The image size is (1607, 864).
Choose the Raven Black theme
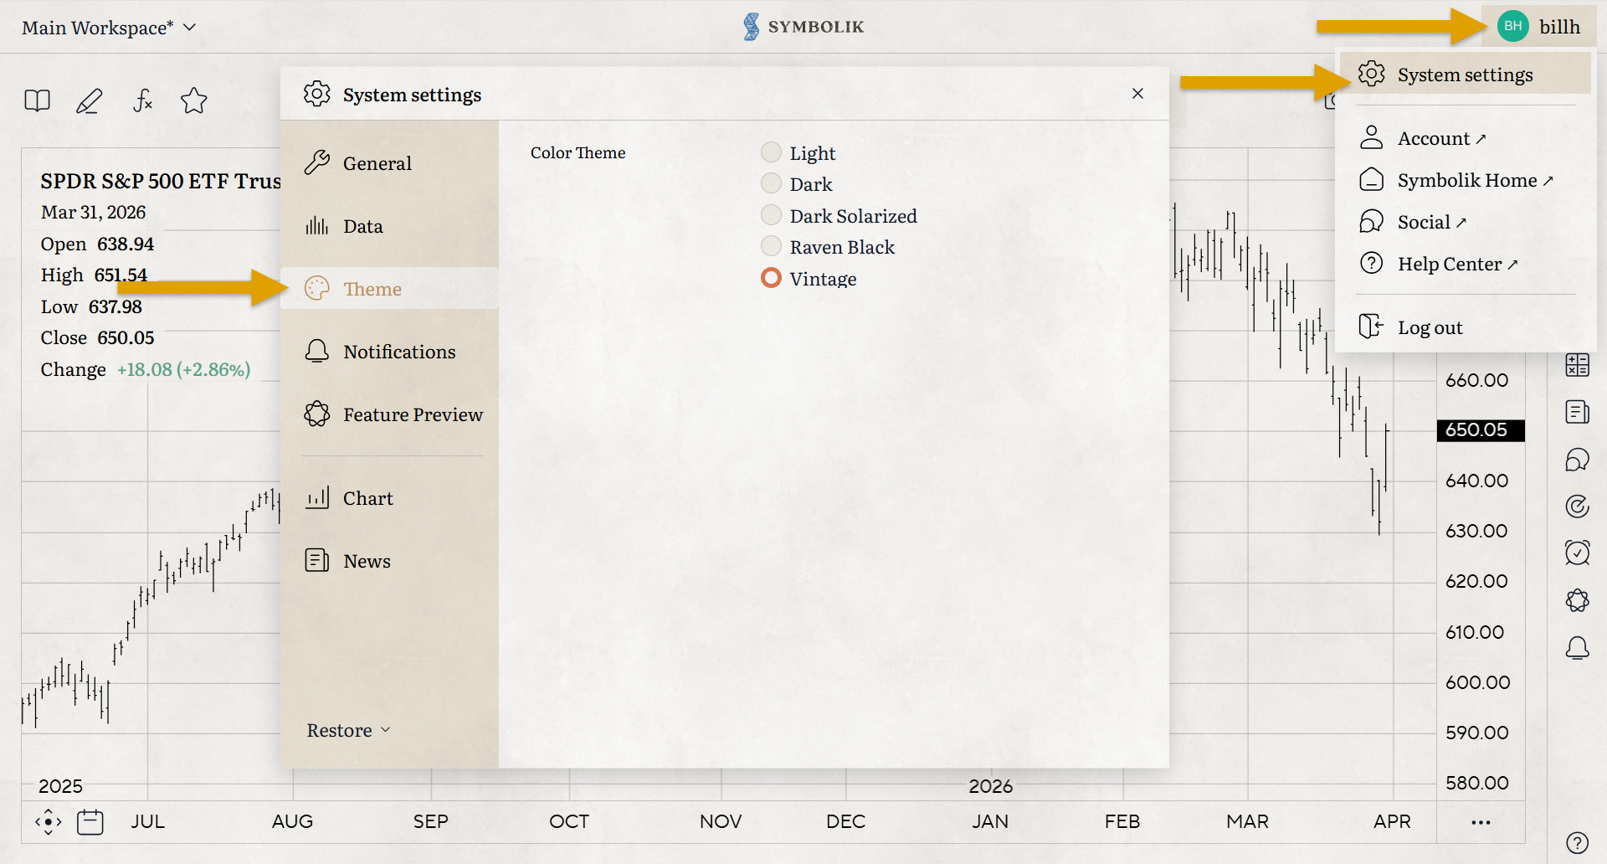pyautogui.click(x=771, y=247)
